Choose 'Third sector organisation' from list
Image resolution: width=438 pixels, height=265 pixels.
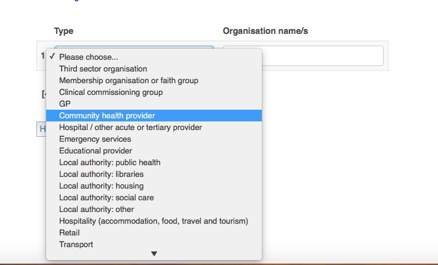(103, 69)
